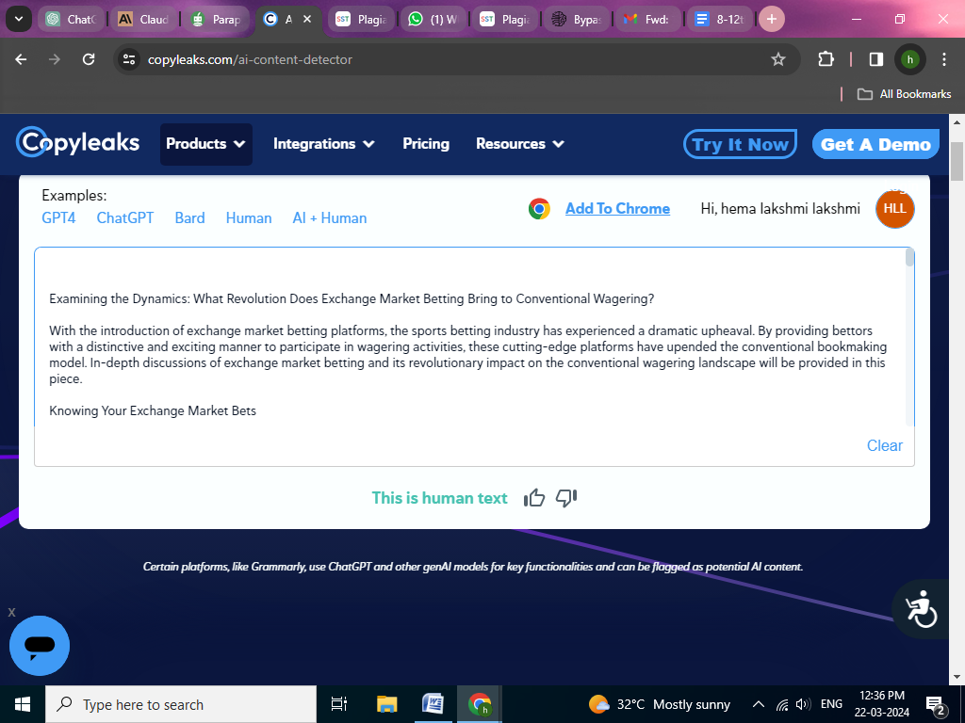Switch the ENG input language indicator

(x=831, y=704)
